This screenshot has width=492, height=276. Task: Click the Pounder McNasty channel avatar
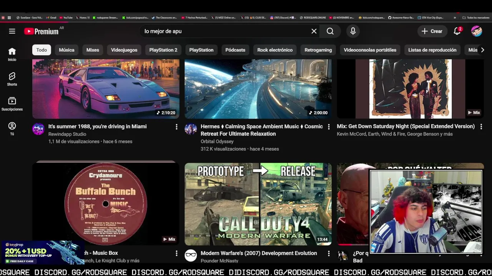191,256
